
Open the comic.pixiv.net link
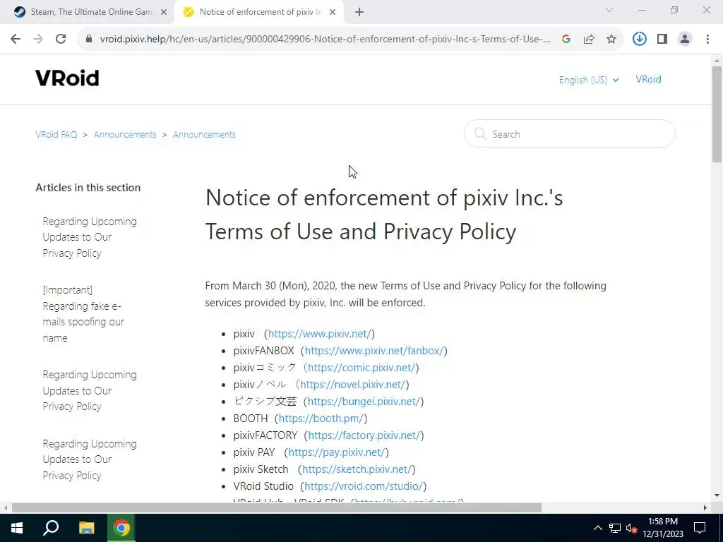click(x=361, y=368)
